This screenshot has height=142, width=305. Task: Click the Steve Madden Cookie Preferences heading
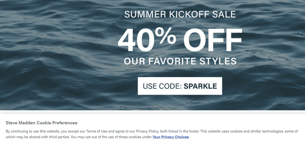[x=41, y=123]
